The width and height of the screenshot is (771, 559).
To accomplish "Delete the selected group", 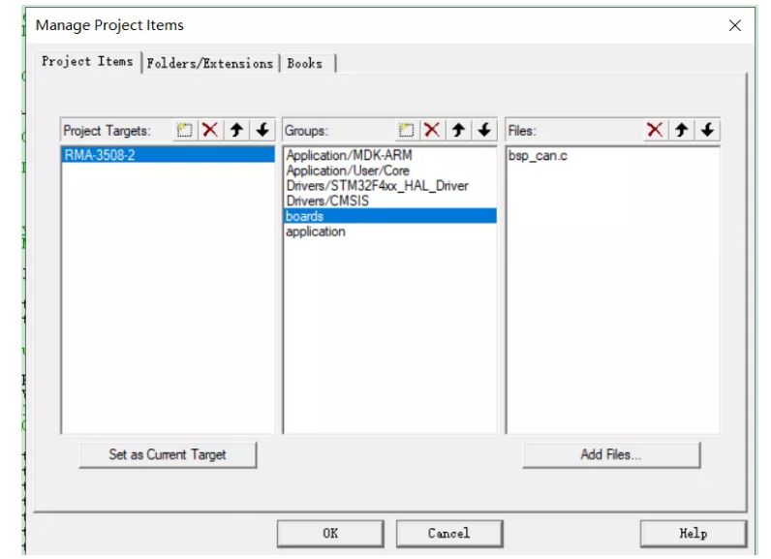I will coord(432,130).
